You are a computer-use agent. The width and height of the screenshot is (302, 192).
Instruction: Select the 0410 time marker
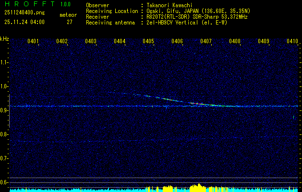[292, 42]
